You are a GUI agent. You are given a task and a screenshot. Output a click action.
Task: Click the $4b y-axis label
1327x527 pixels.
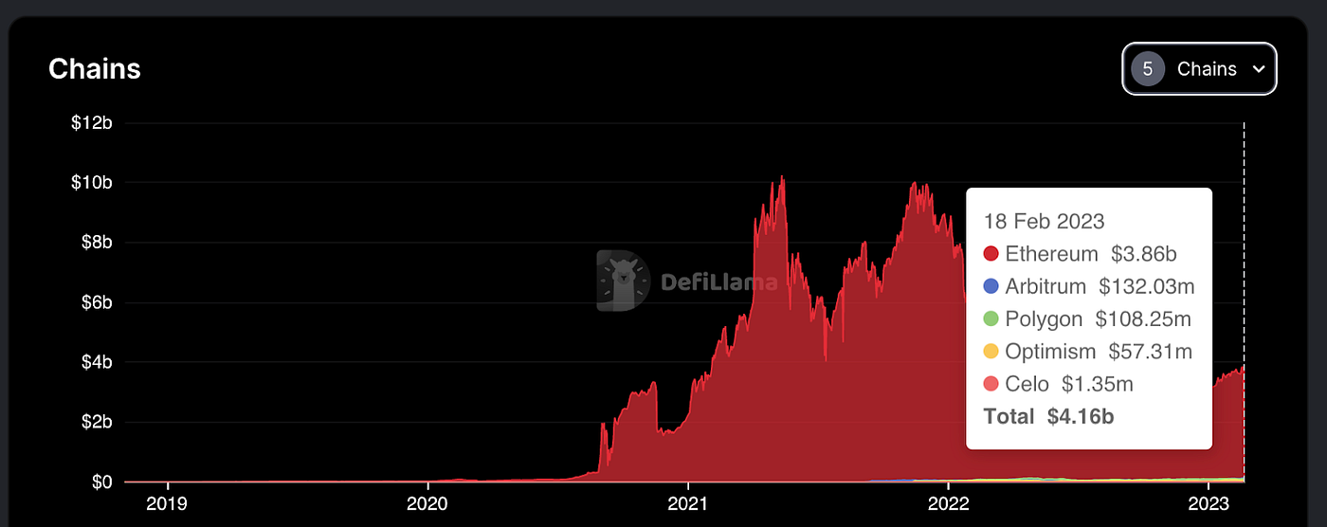click(x=95, y=362)
